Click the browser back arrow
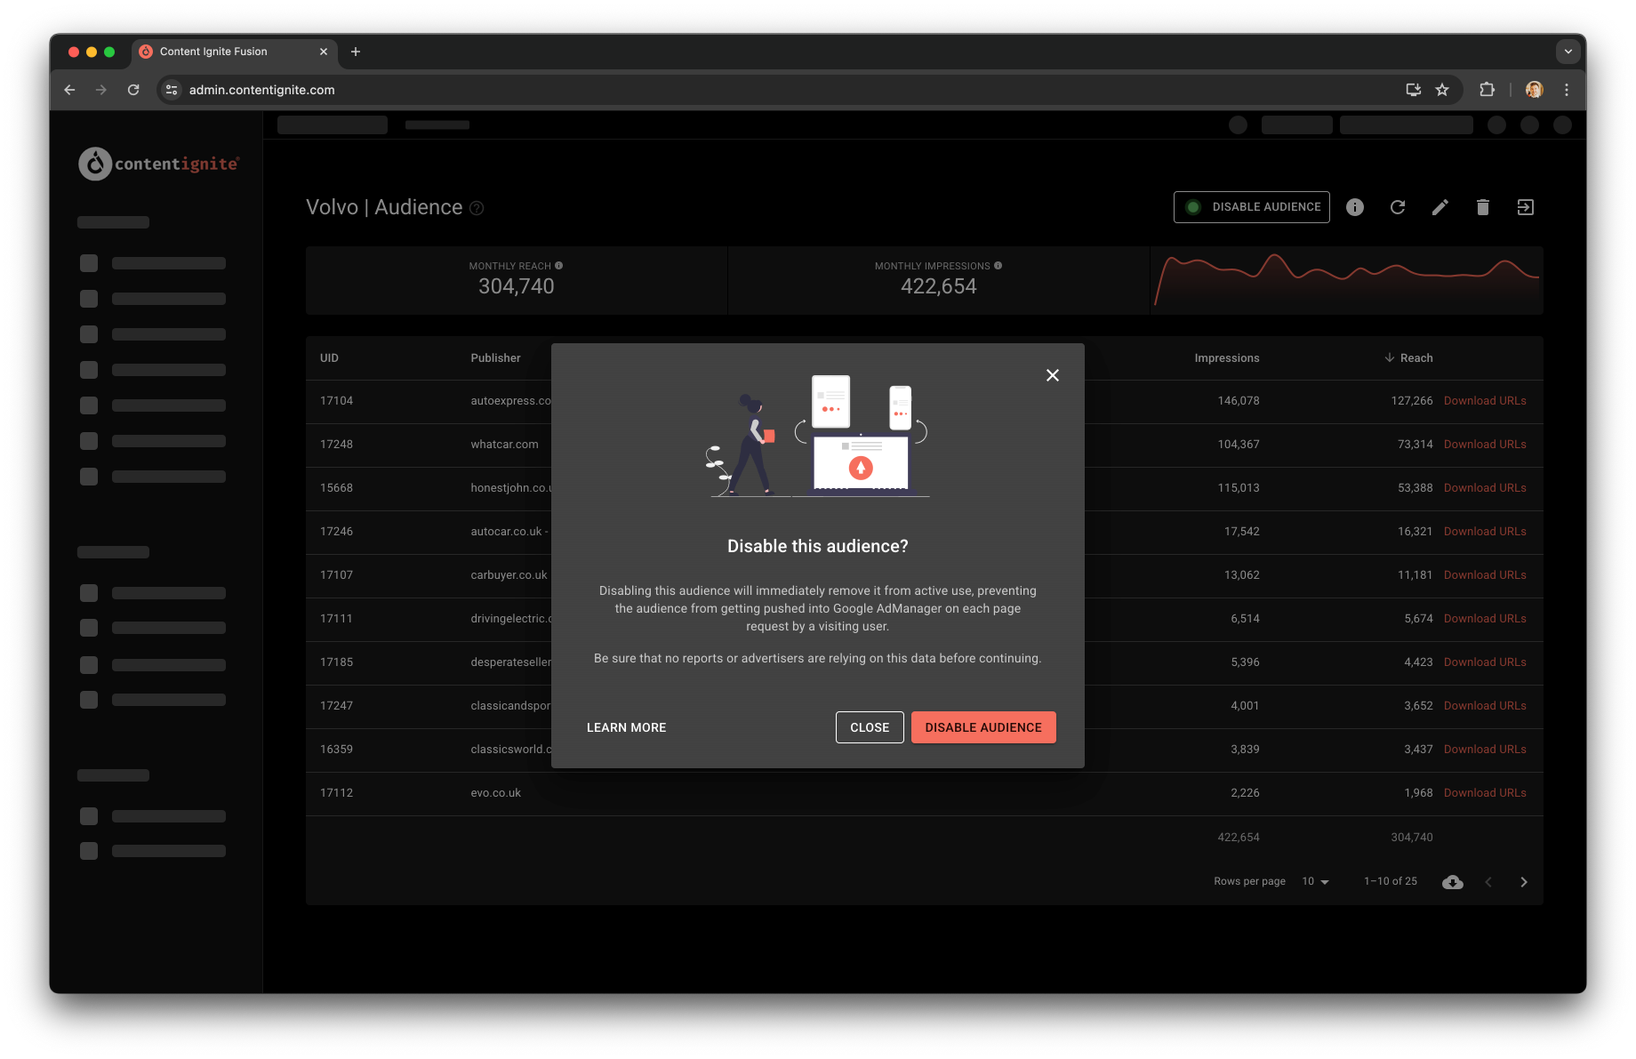 click(69, 90)
